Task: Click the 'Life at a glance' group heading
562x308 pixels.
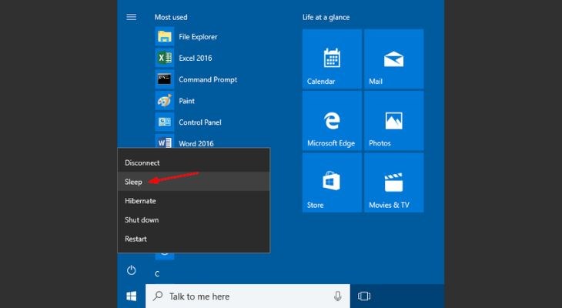Action: (x=326, y=17)
